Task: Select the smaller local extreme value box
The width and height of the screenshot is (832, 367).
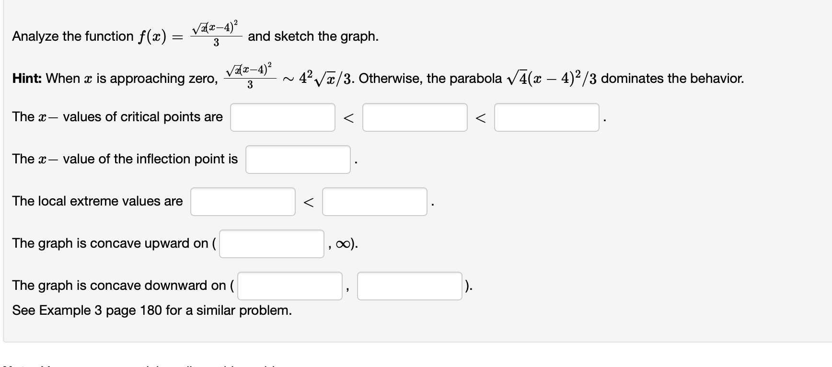Action: pyautogui.click(x=243, y=202)
